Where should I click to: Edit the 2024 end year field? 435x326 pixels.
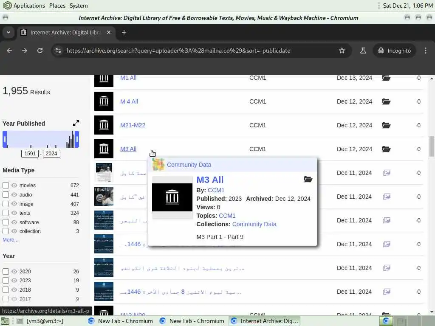pyautogui.click(x=51, y=154)
